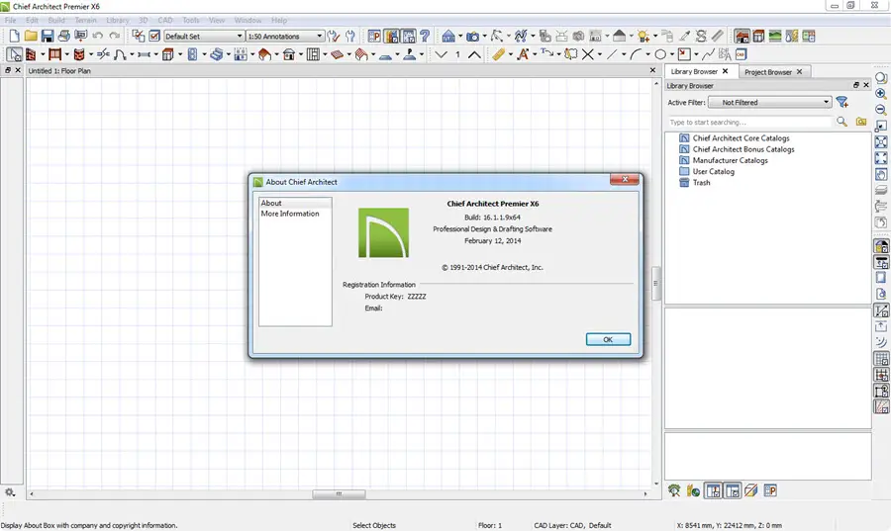Open the Build menu
Screen dimensions: 891x531
(56, 20)
